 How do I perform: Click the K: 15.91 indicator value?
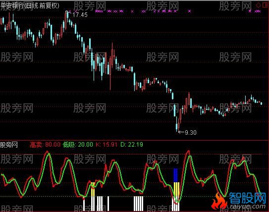(107, 145)
